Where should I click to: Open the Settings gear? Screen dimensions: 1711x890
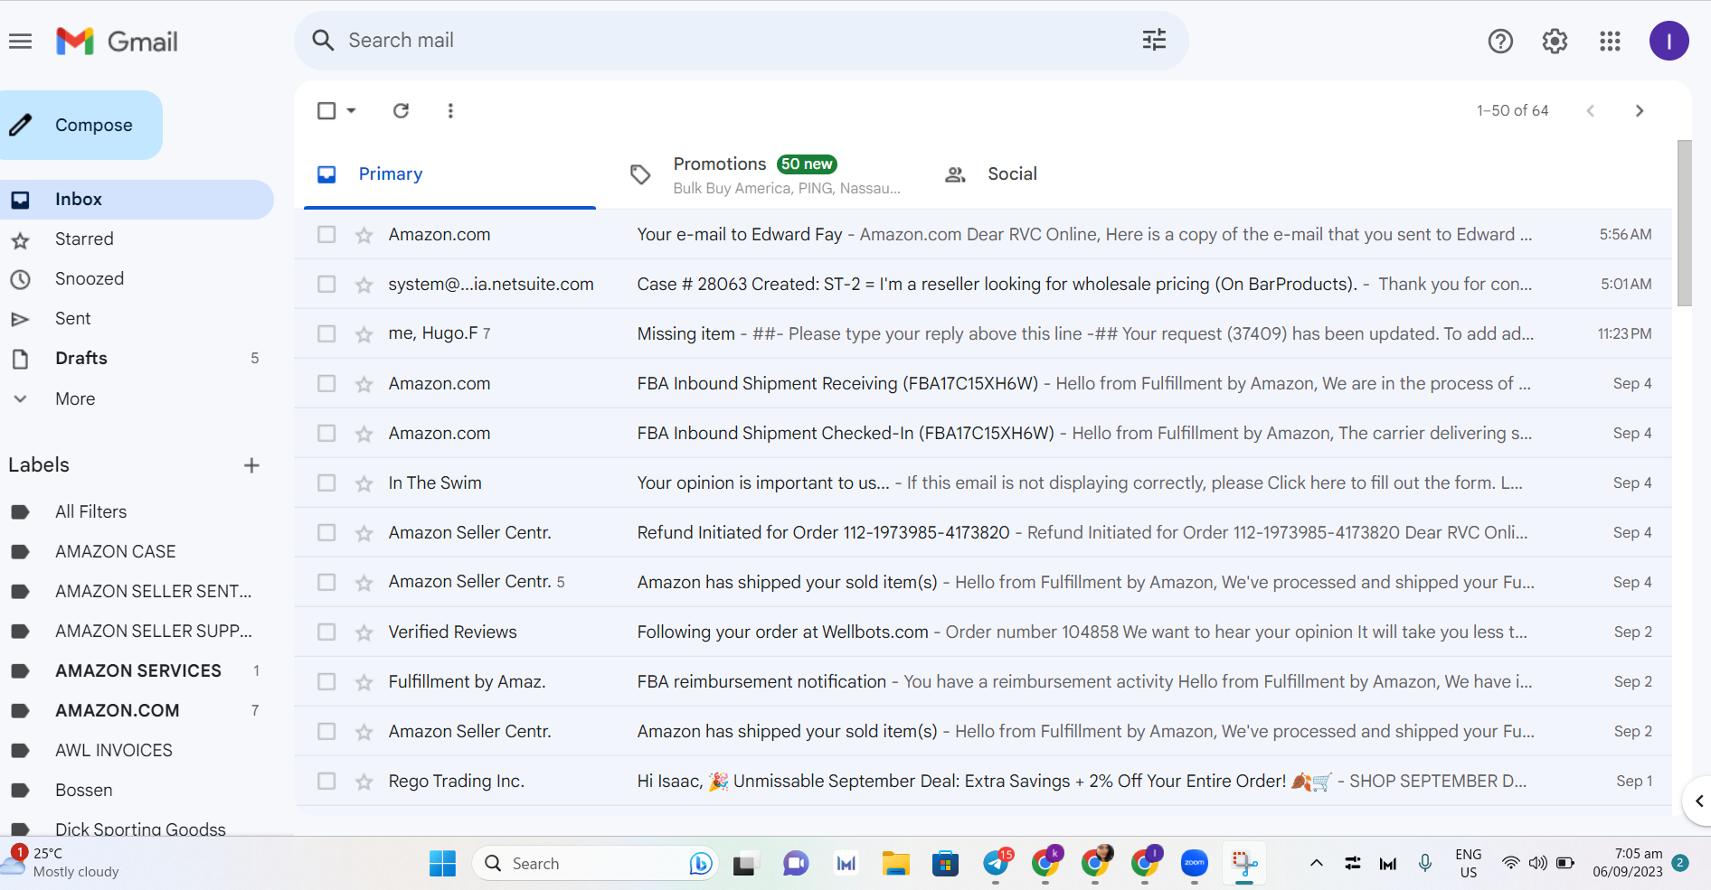point(1555,42)
